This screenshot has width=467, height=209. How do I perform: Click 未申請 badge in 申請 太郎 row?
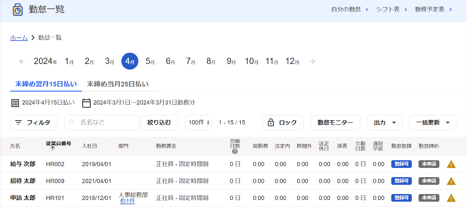[x=429, y=198]
